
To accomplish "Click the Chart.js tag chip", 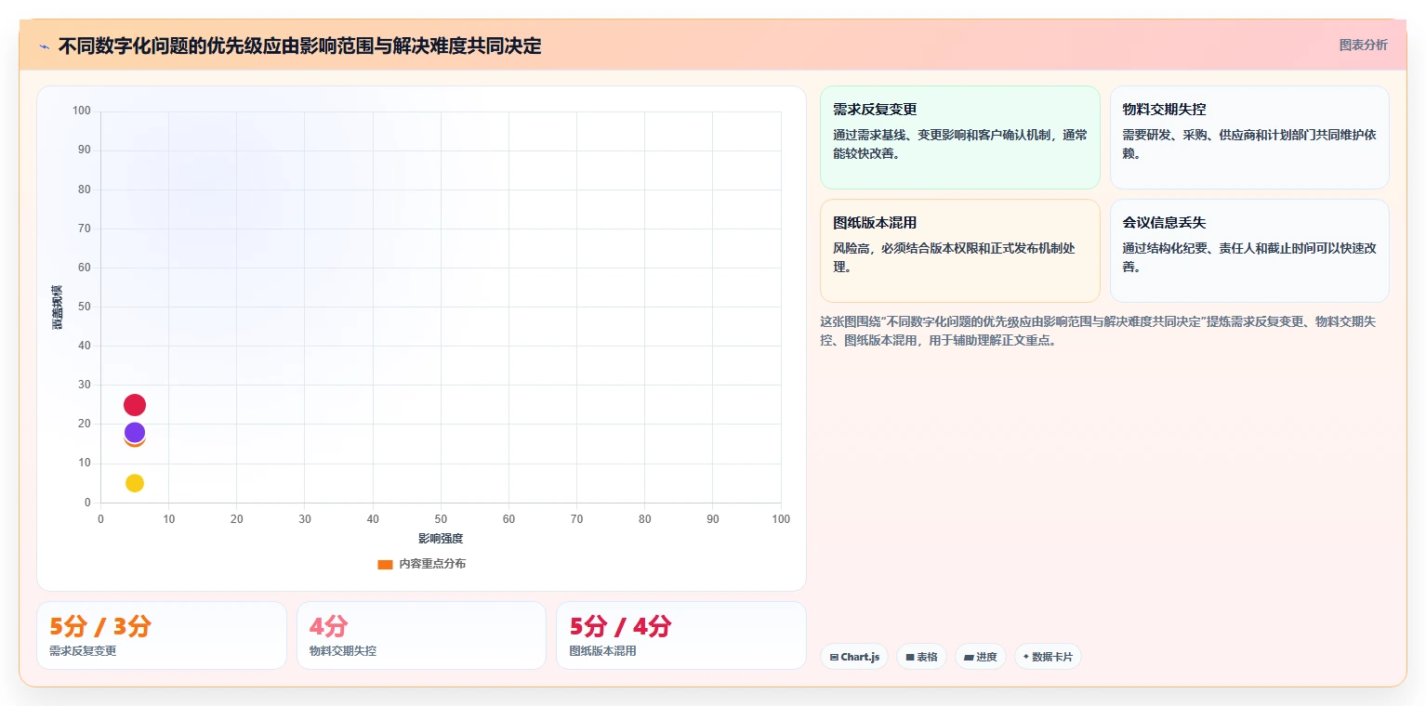I will [x=854, y=657].
